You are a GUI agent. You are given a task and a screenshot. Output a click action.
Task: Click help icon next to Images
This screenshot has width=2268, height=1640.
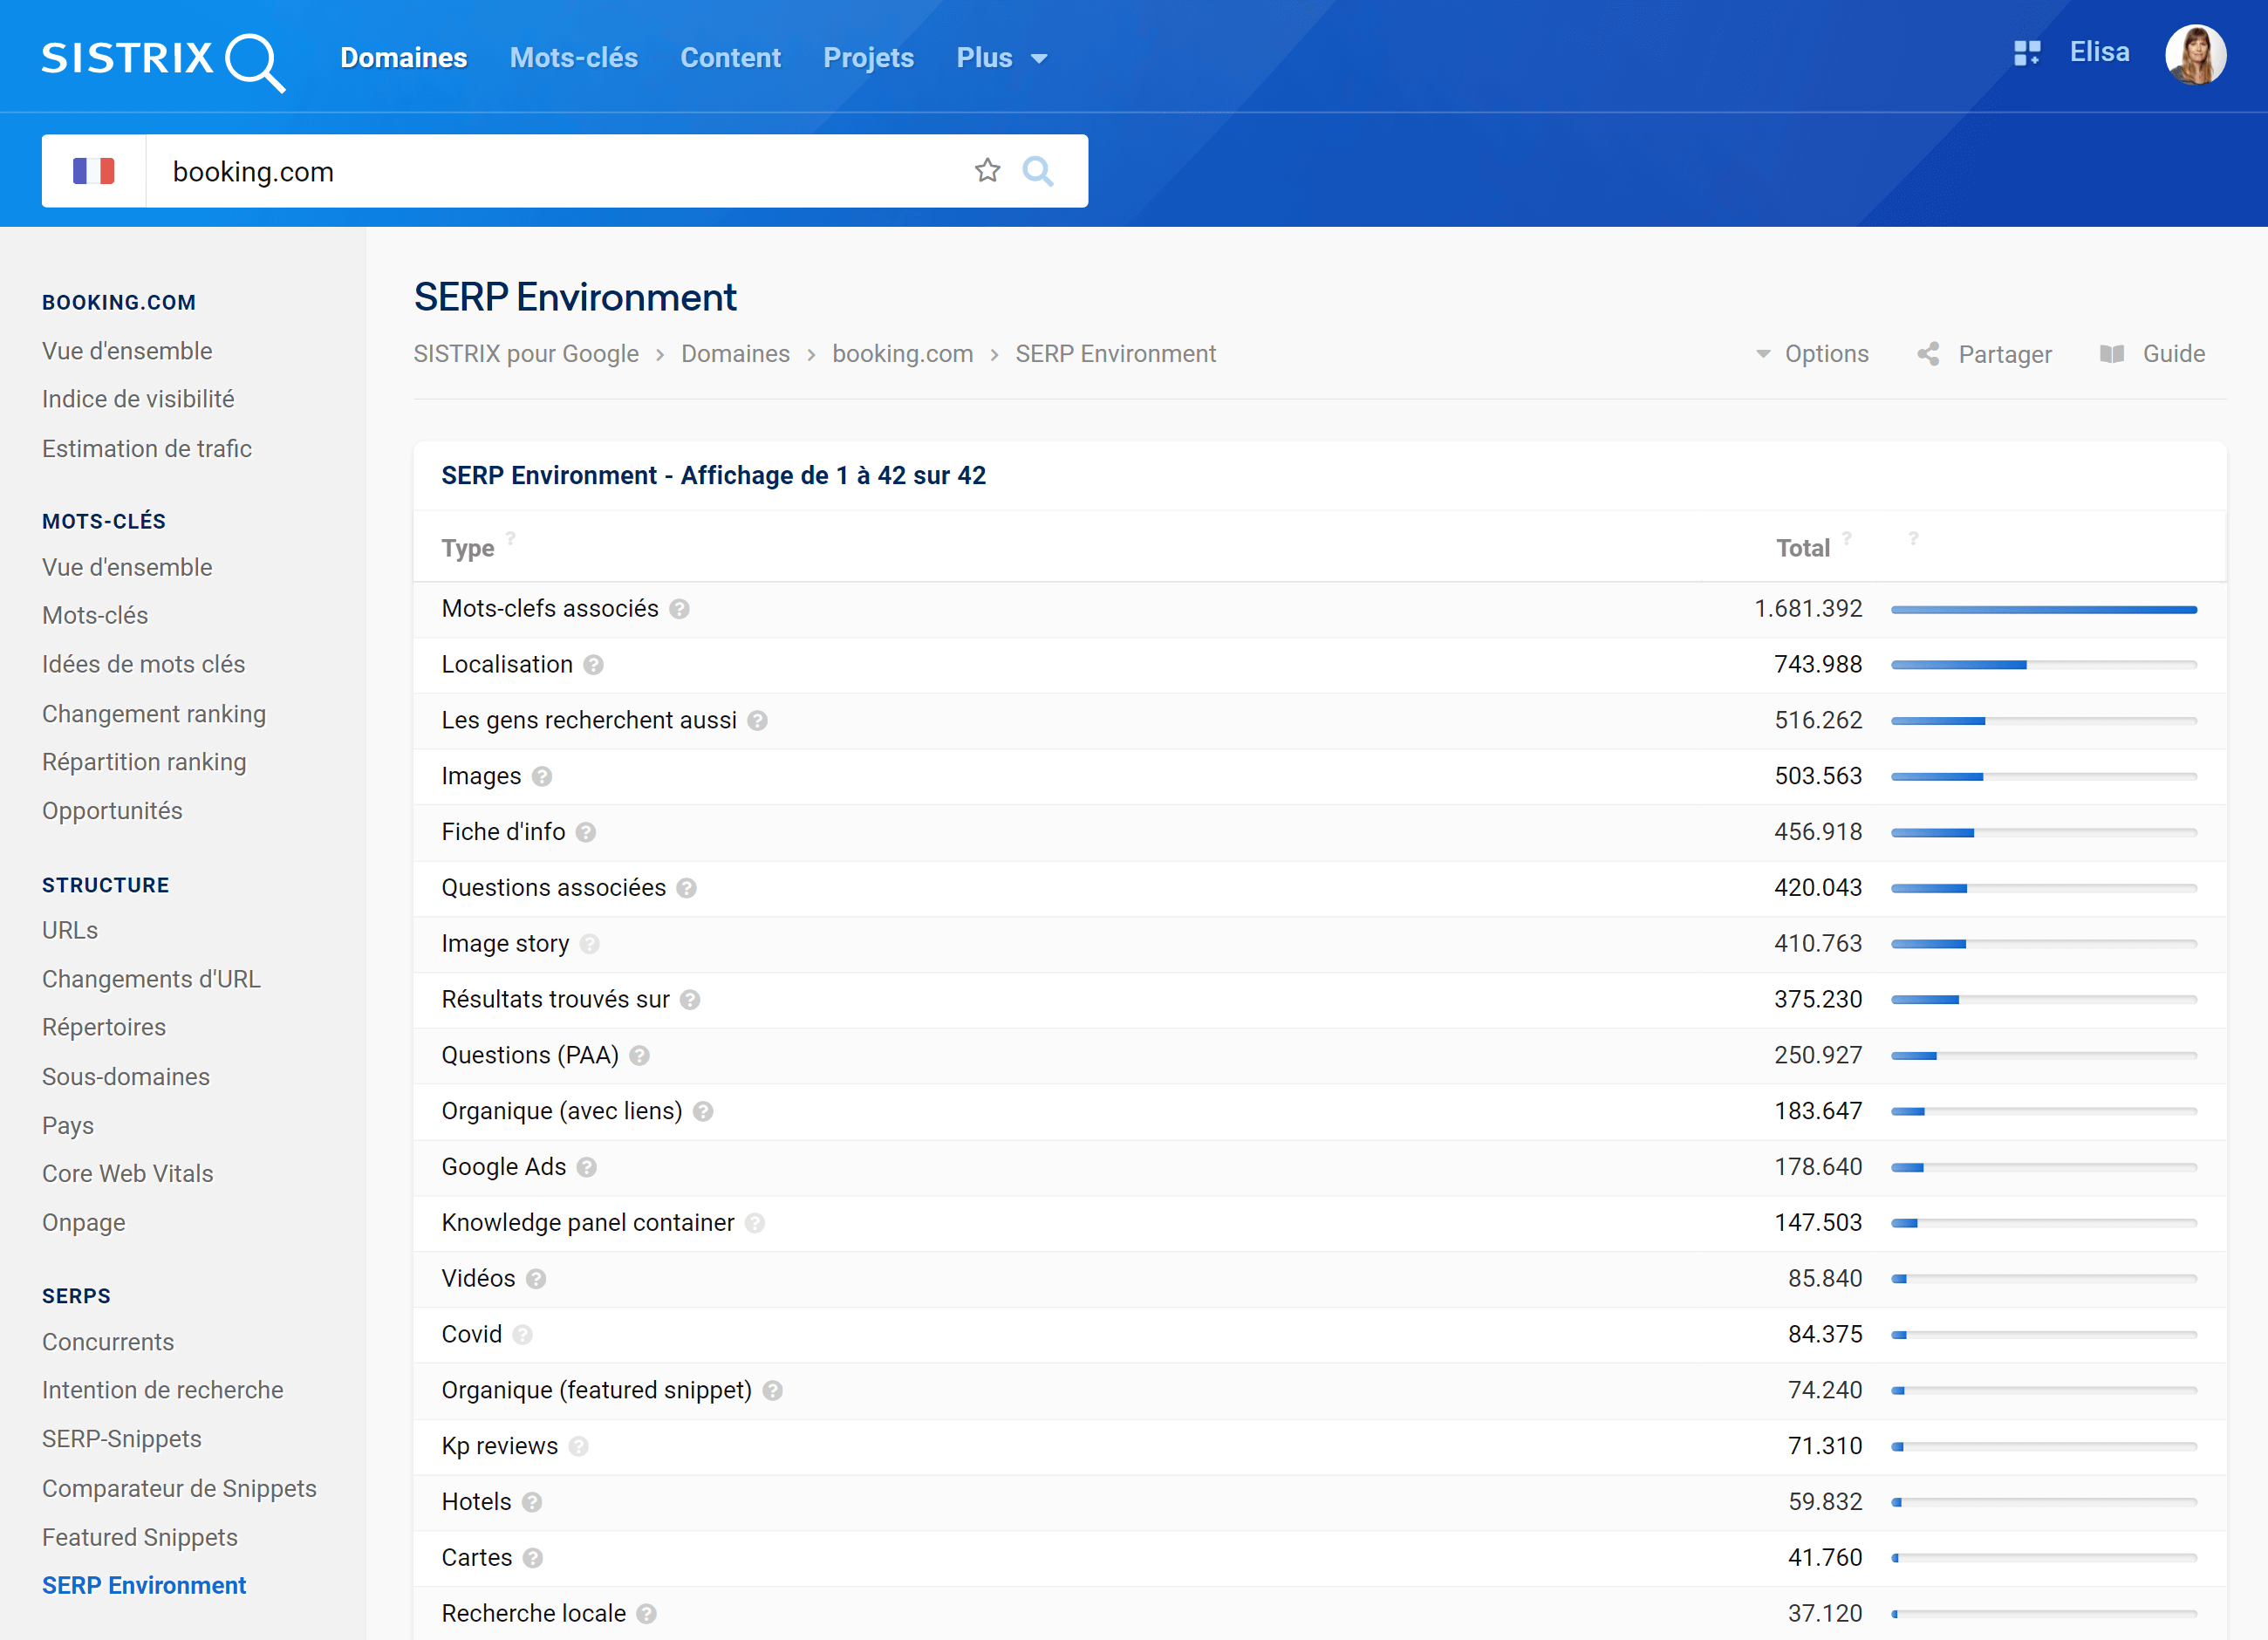[542, 777]
